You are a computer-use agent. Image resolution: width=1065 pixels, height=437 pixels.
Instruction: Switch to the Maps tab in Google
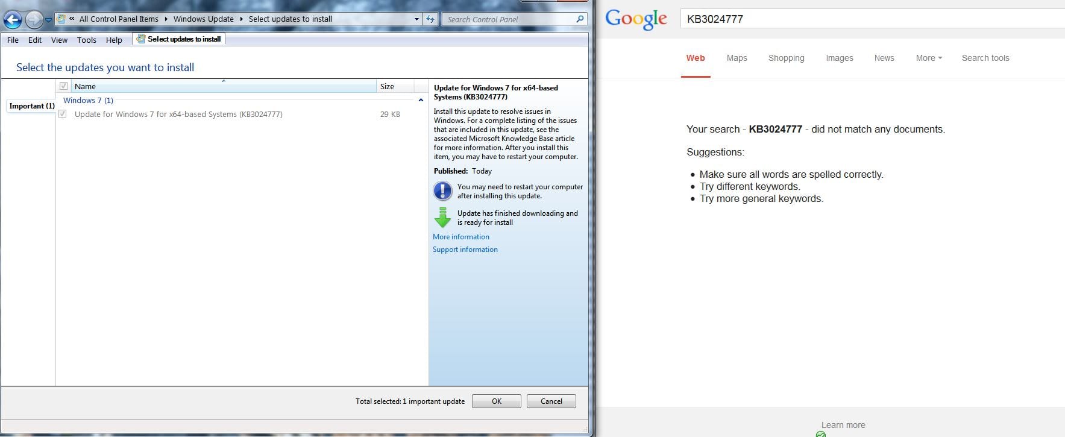[x=737, y=58]
